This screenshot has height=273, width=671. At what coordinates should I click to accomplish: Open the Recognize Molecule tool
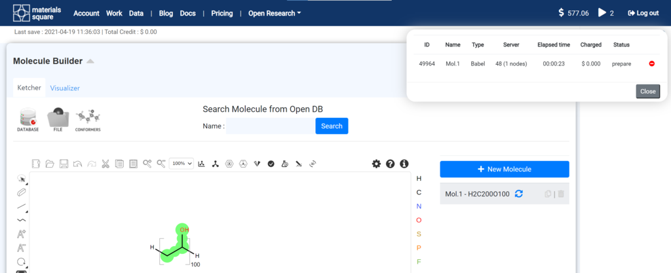click(299, 164)
